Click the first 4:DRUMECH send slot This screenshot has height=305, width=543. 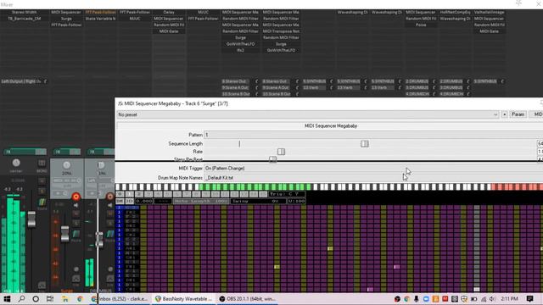(417, 94)
